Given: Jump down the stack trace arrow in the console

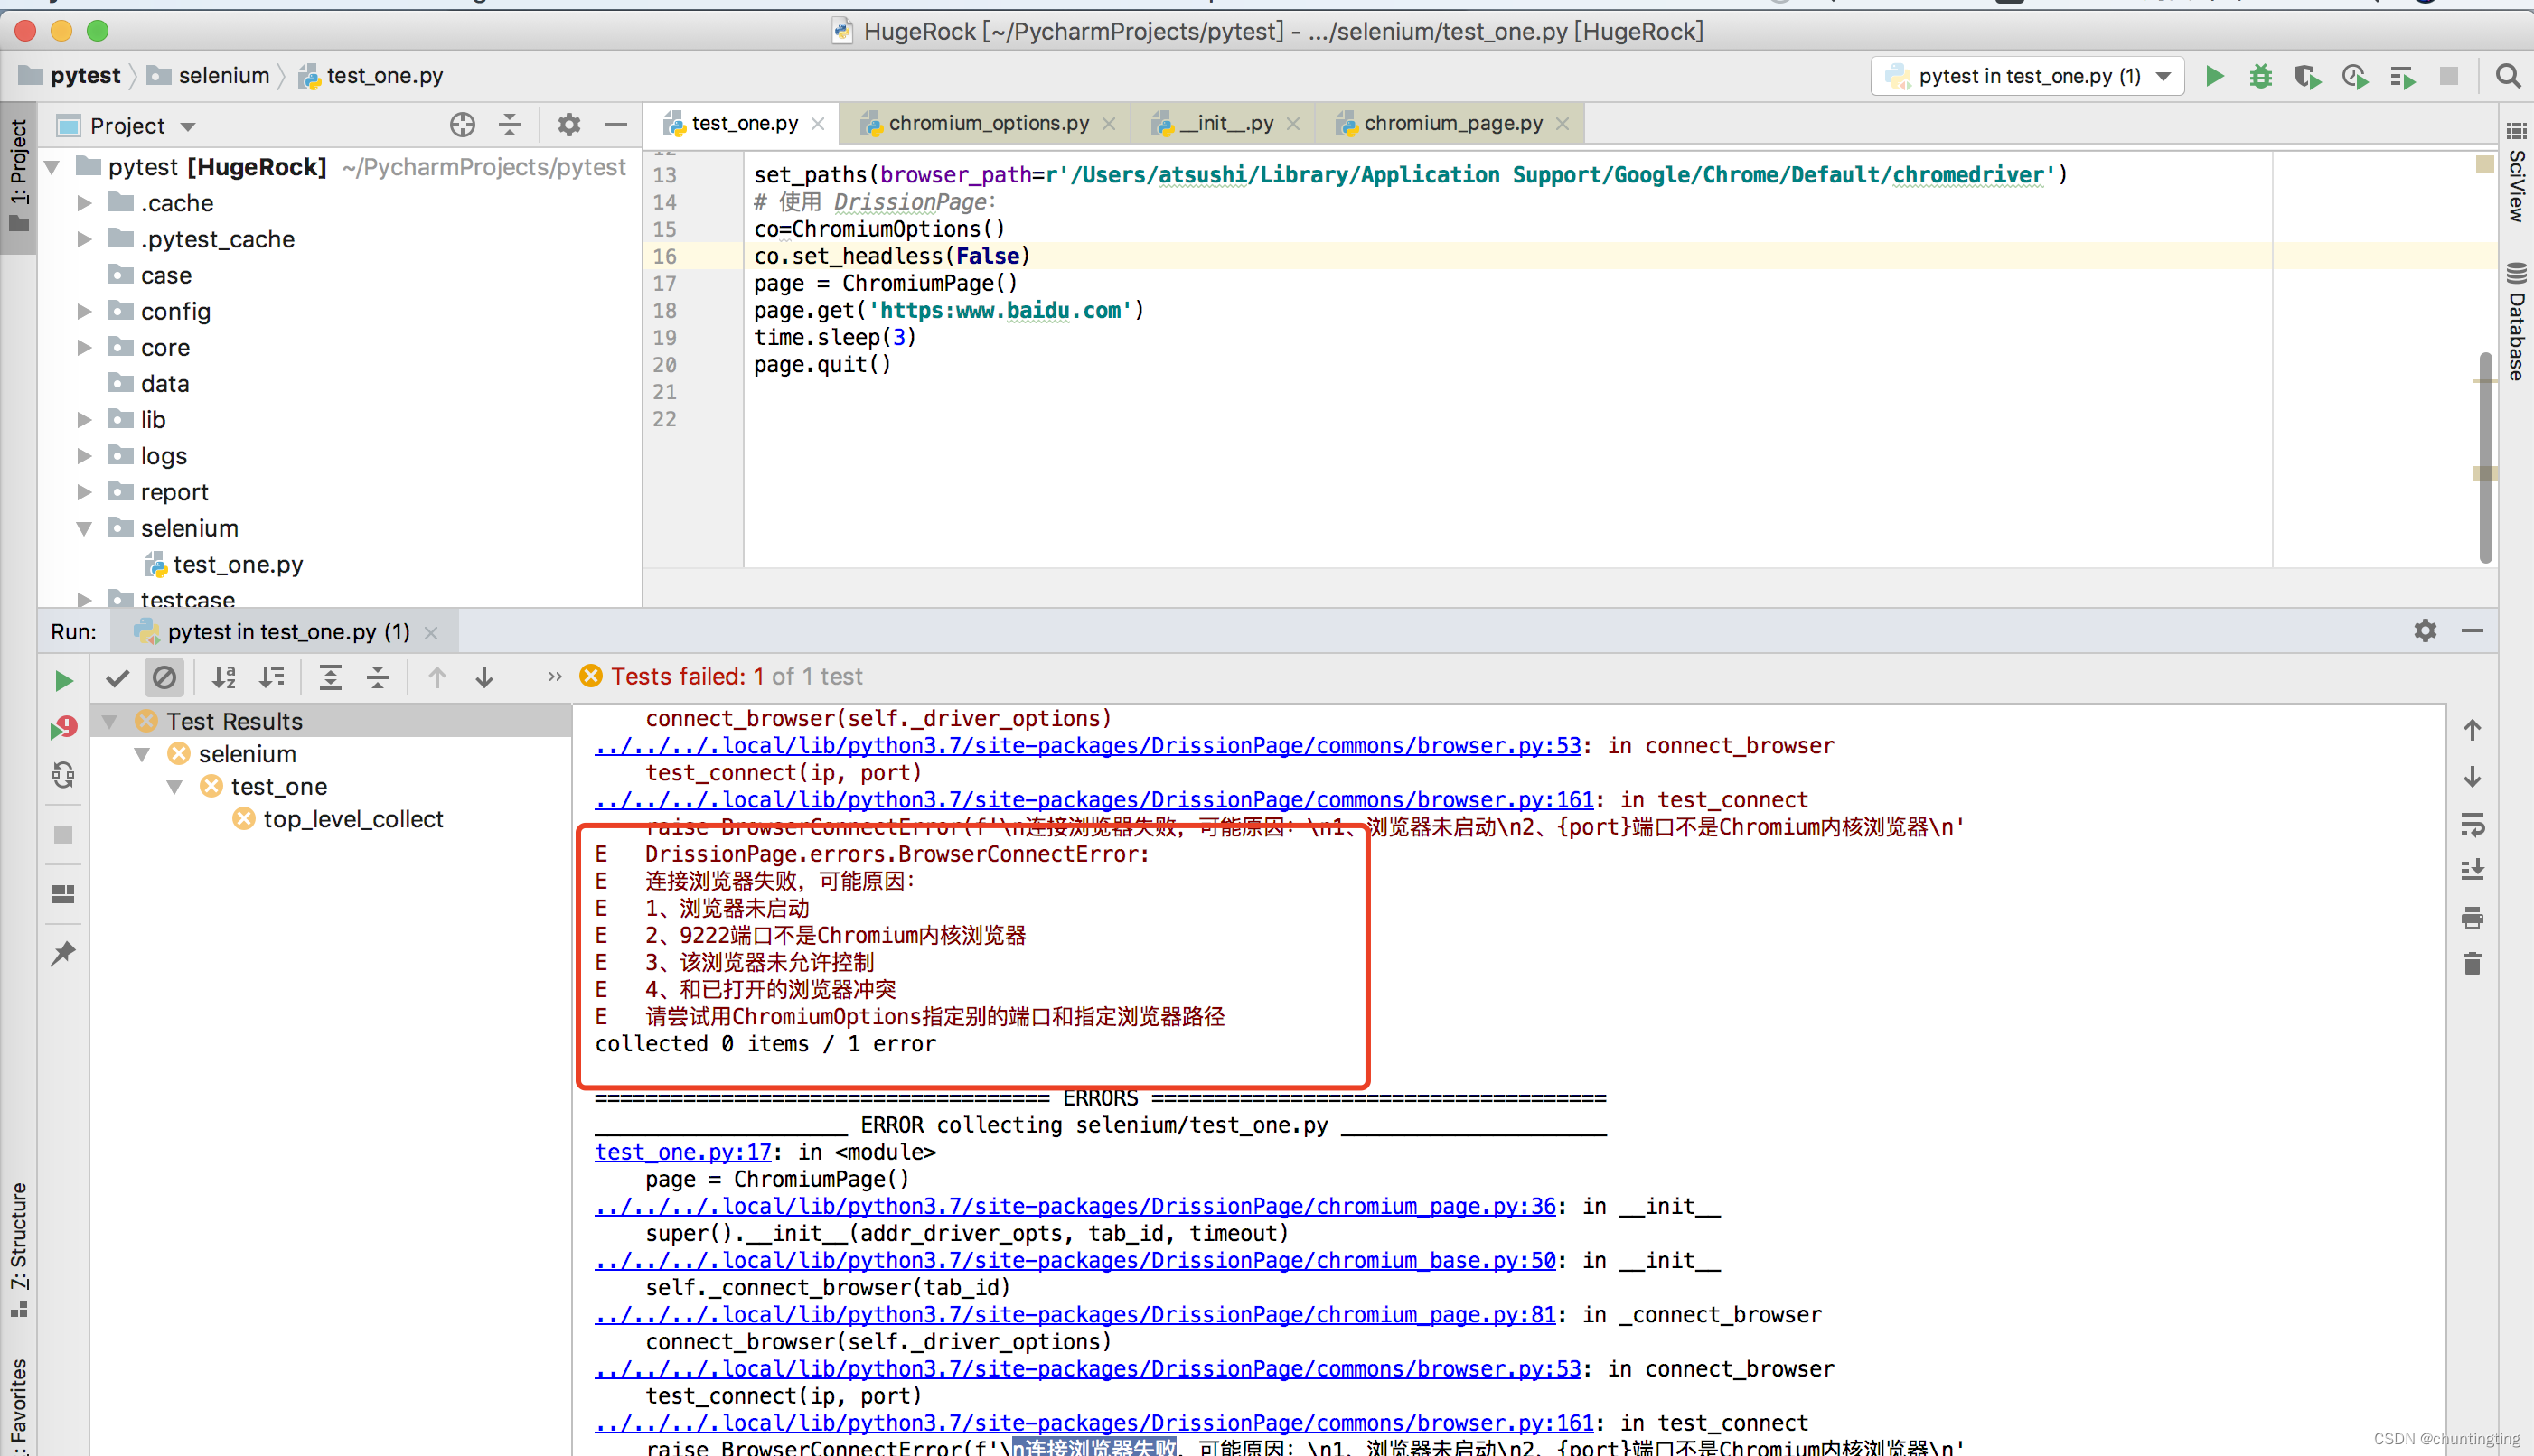Looking at the screenshot, I should coord(2472,777).
